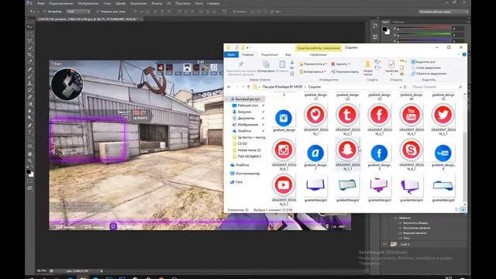496x279 pixels.
Task: Collapse the Быстрый доступ tree node
Action: click(x=228, y=99)
